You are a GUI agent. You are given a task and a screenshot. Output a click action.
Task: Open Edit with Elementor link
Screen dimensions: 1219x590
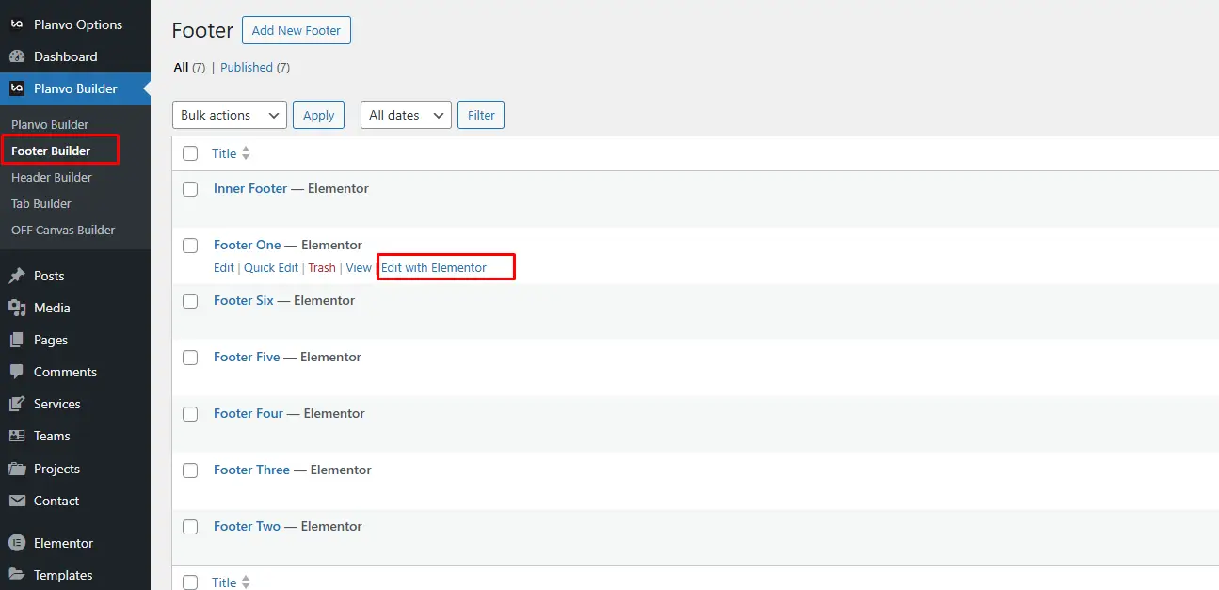434,267
